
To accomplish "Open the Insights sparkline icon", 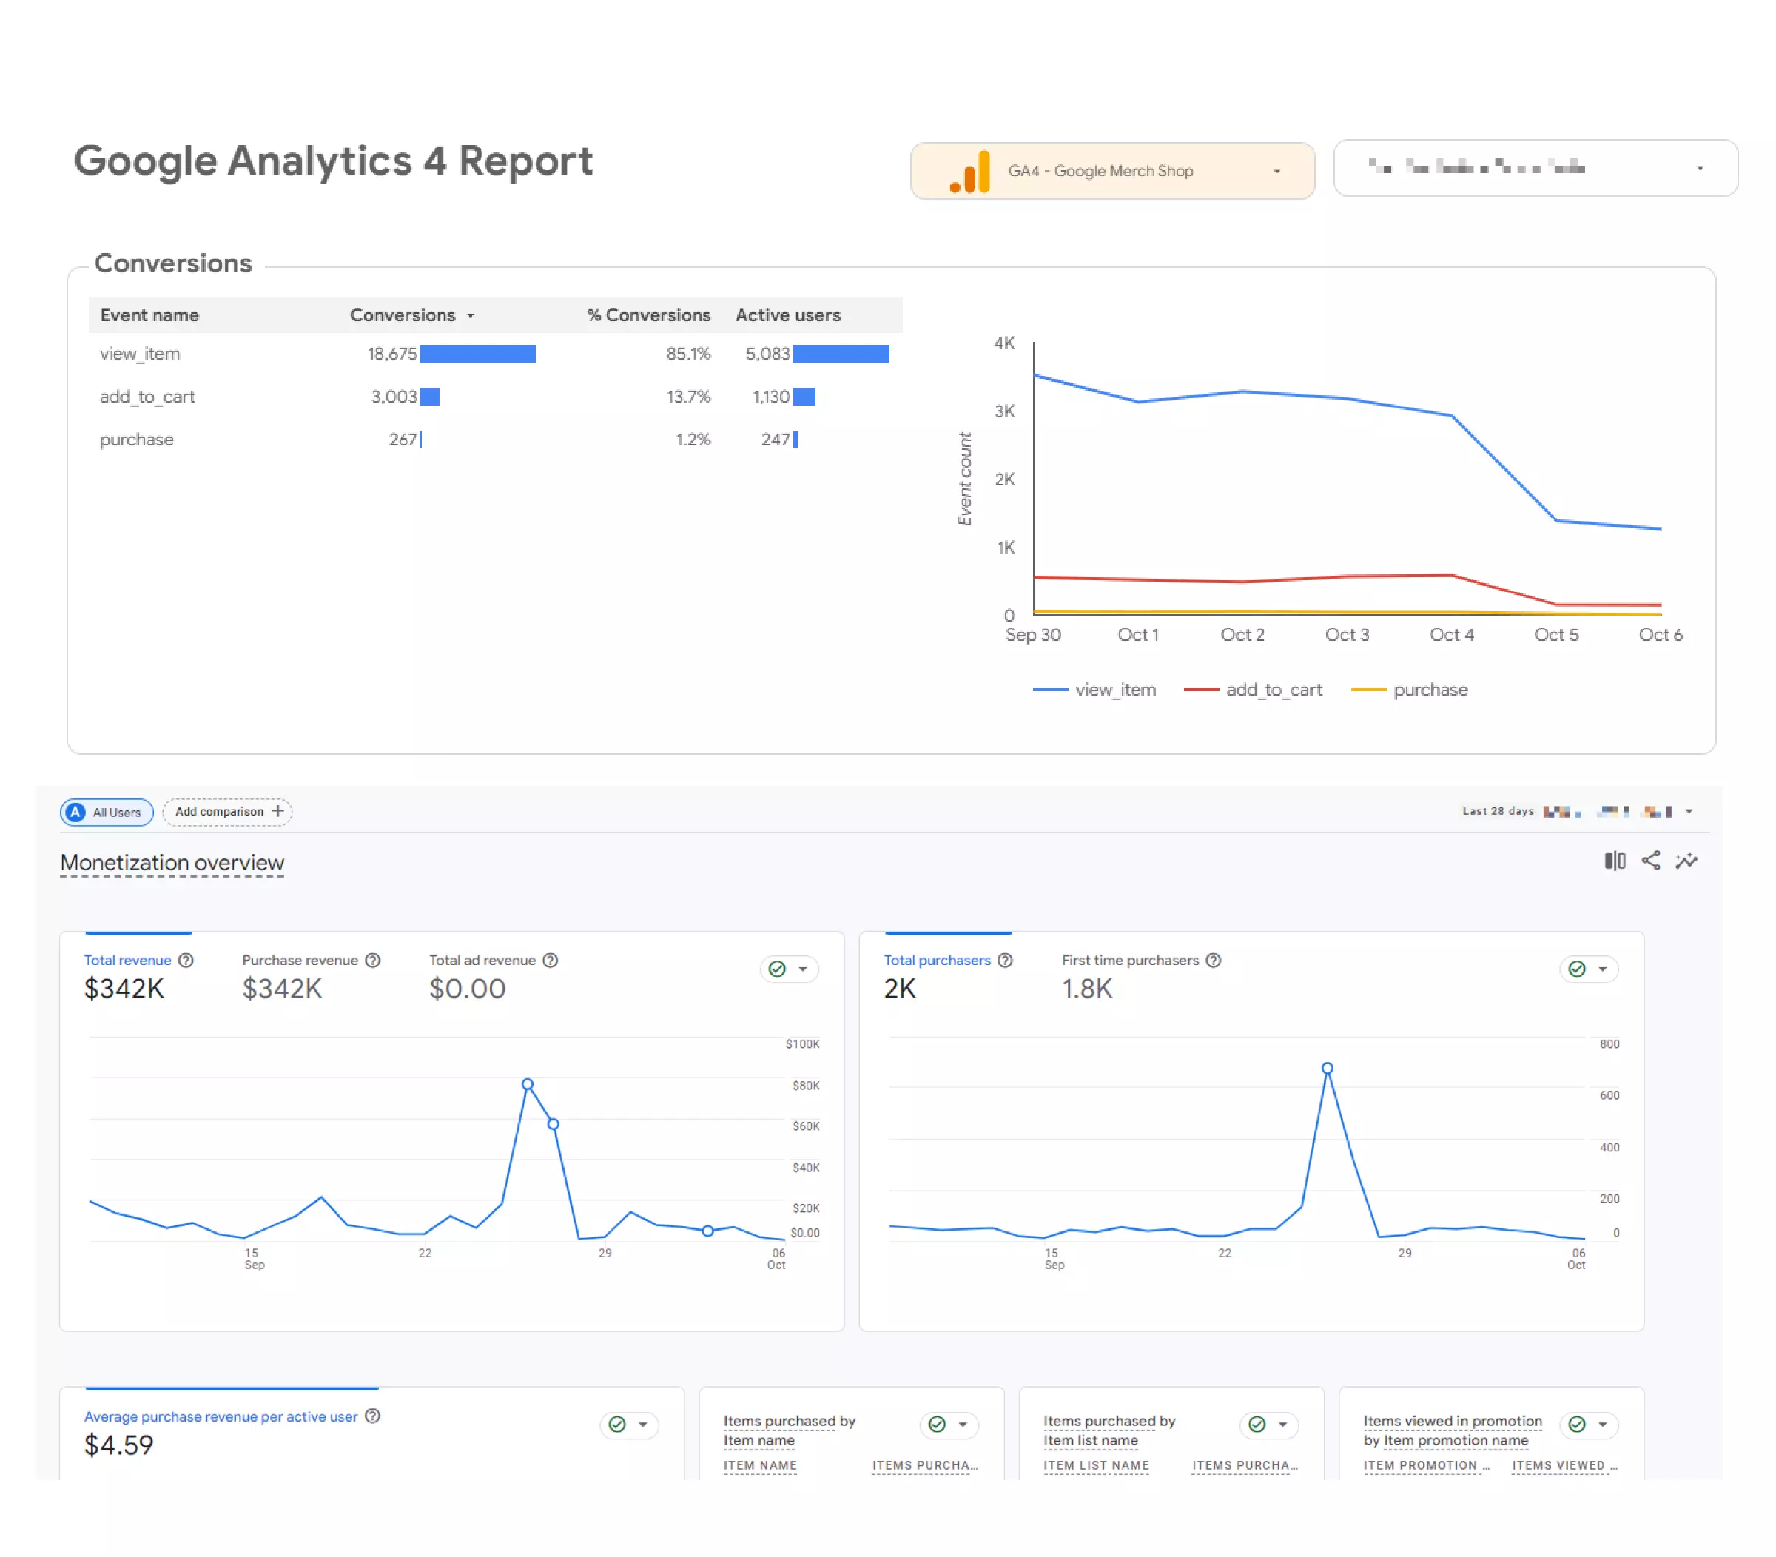I will pyautogui.click(x=1686, y=860).
